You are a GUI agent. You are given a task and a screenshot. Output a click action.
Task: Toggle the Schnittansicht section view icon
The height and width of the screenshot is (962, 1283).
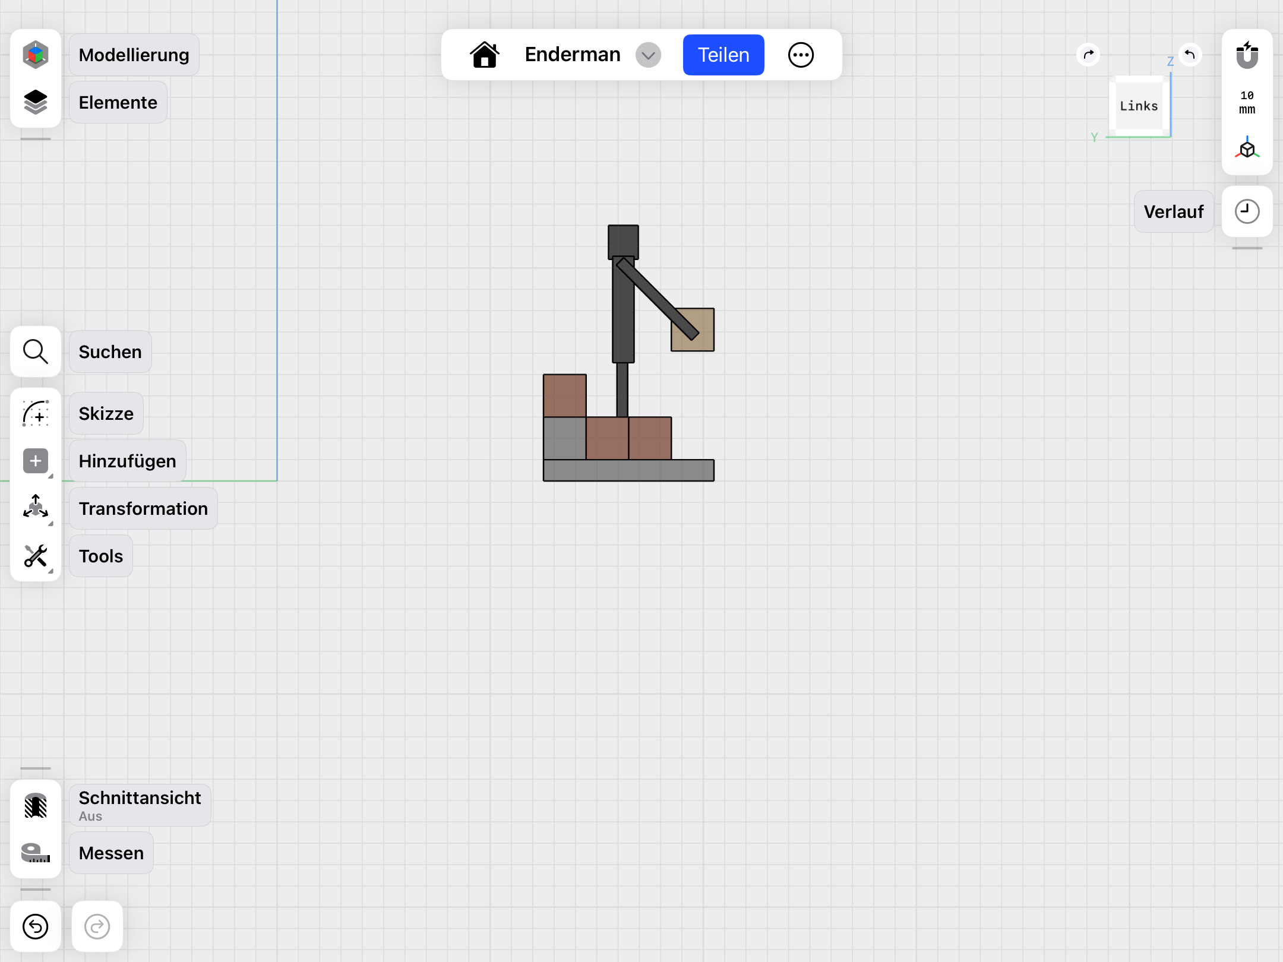coord(36,805)
